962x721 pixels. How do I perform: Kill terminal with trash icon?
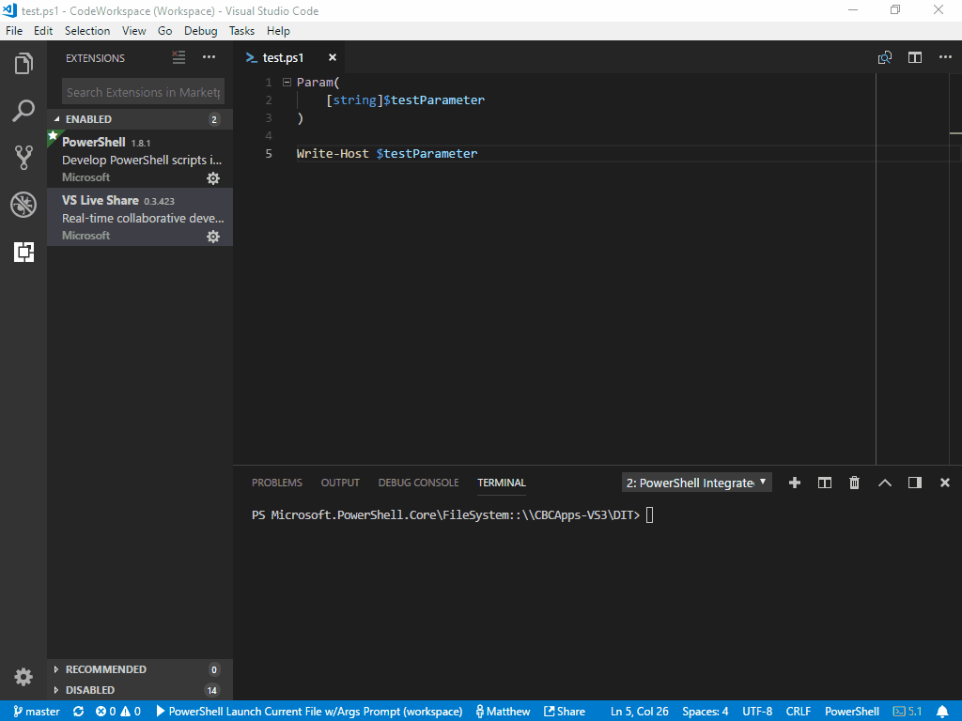(x=854, y=483)
